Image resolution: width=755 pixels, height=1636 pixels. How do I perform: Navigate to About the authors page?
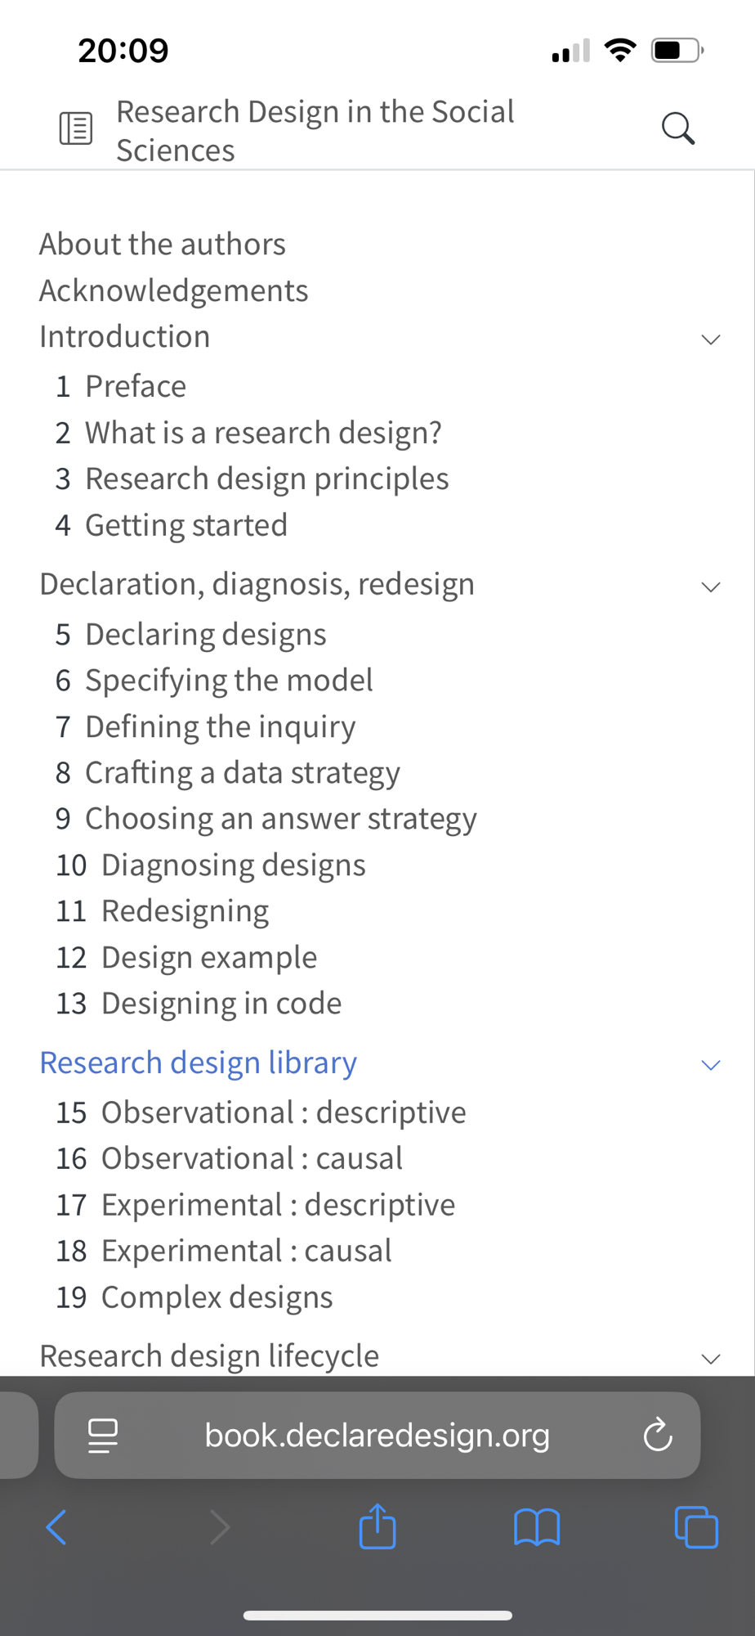pos(163,244)
